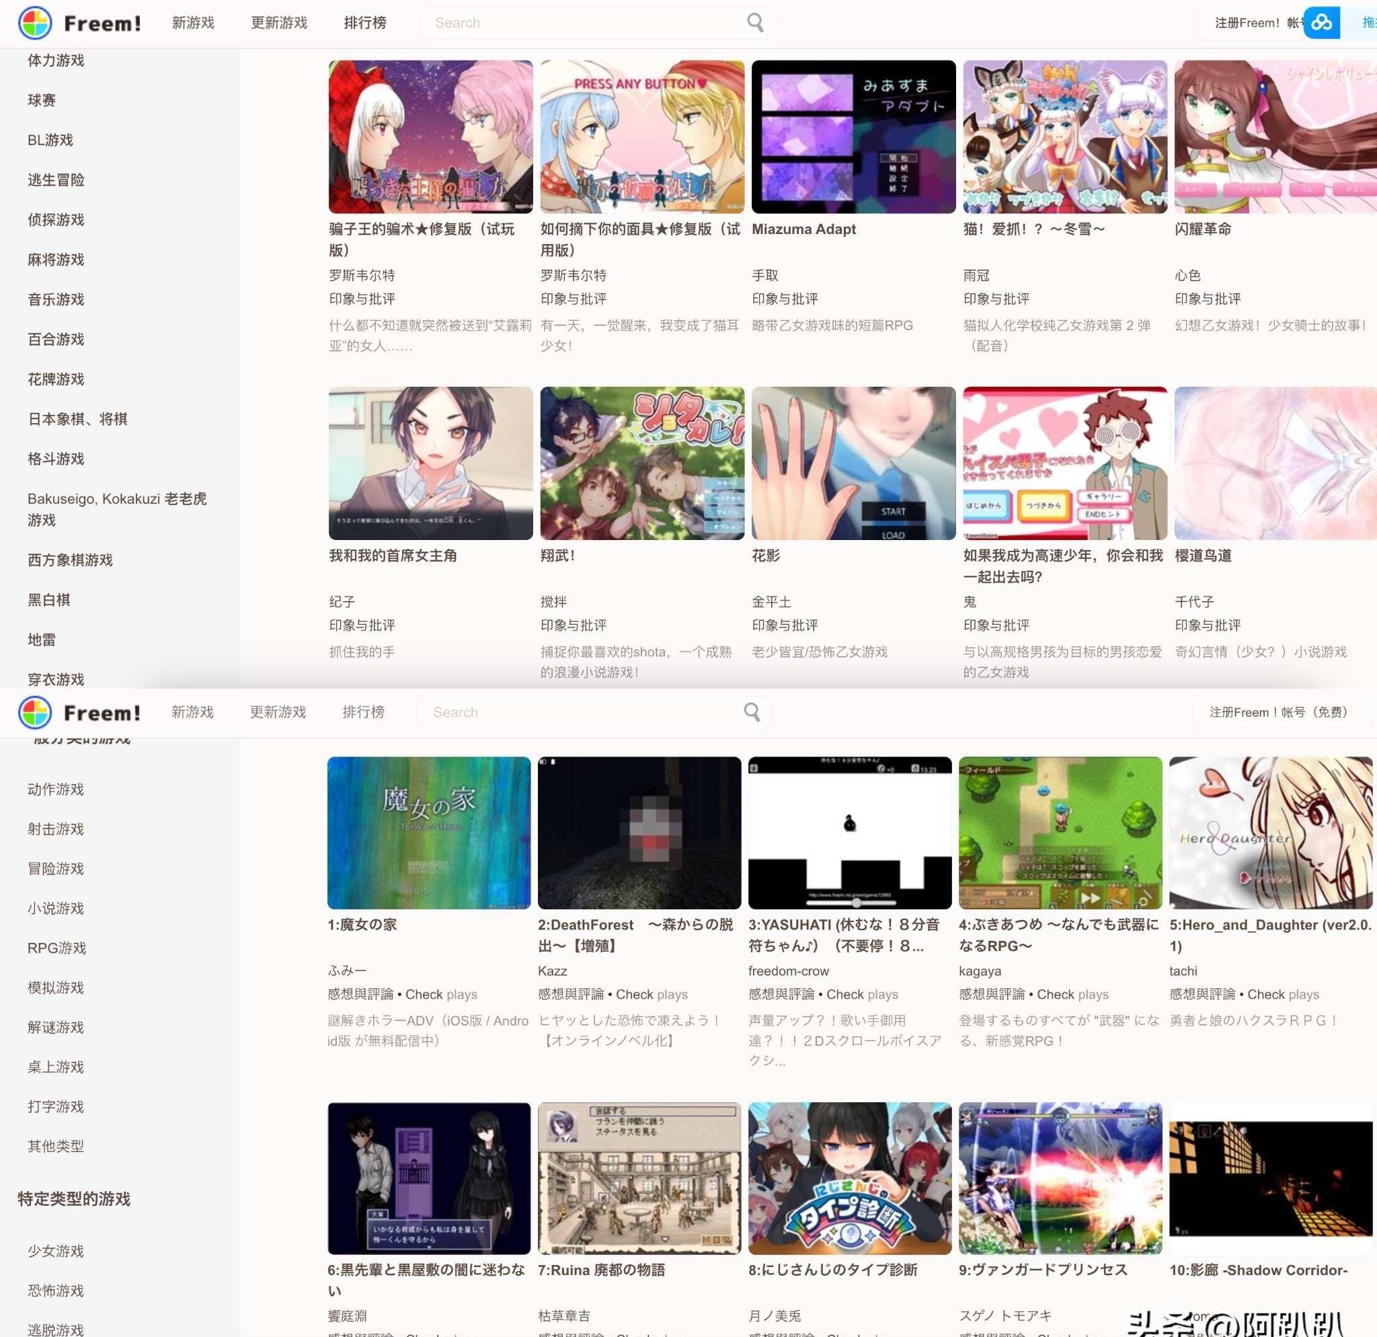Image resolution: width=1377 pixels, height=1337 pixels.
Task: Click 印象与批评 under Miazuma Adapt
Action: pyautogui.click(x=785, y=299)
